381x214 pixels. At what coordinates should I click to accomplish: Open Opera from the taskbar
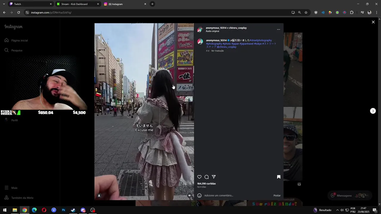tap(44, 210)
